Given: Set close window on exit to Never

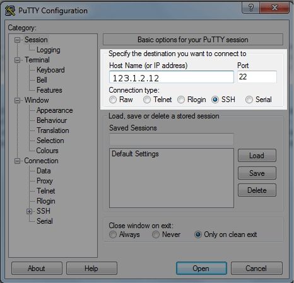Looking at the screenshot, I should click(x=156, y=234).
